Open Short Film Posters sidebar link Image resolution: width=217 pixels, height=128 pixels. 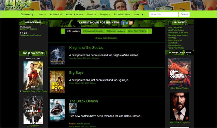pyautogui.click(x=175, y=28)
